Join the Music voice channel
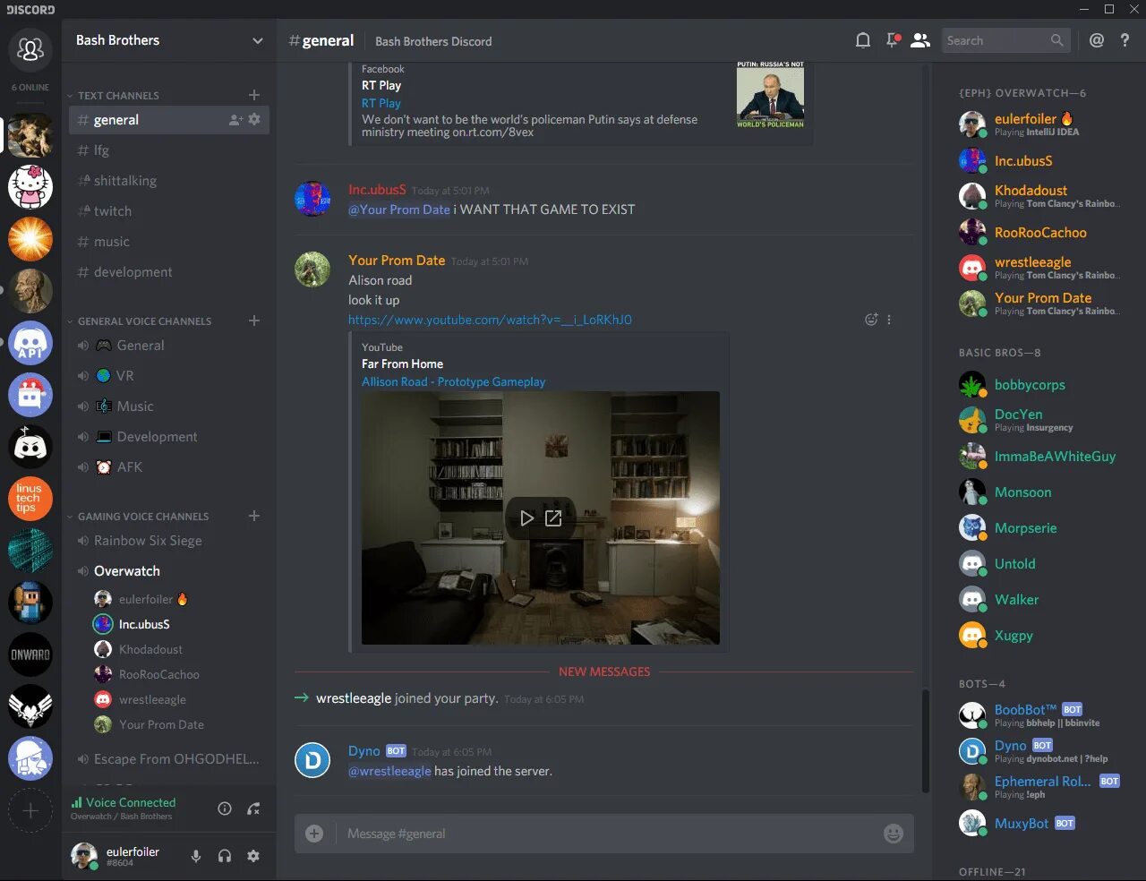 [169, 406]
